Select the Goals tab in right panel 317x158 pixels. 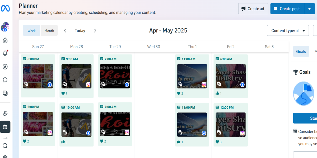pos(301,52)
